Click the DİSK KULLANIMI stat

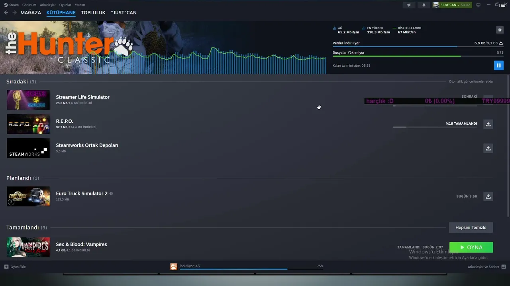[407, 30]
